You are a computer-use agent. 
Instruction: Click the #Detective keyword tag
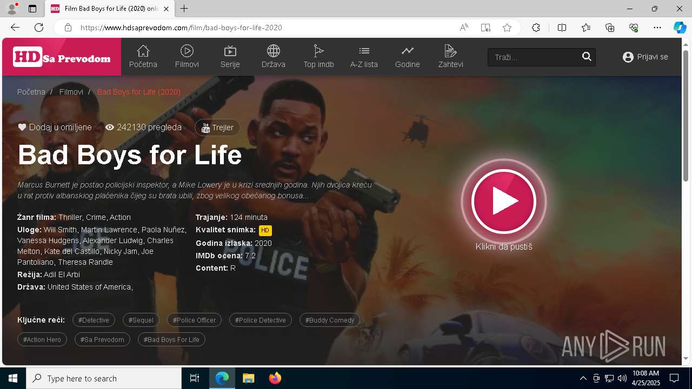pos(94,320)
